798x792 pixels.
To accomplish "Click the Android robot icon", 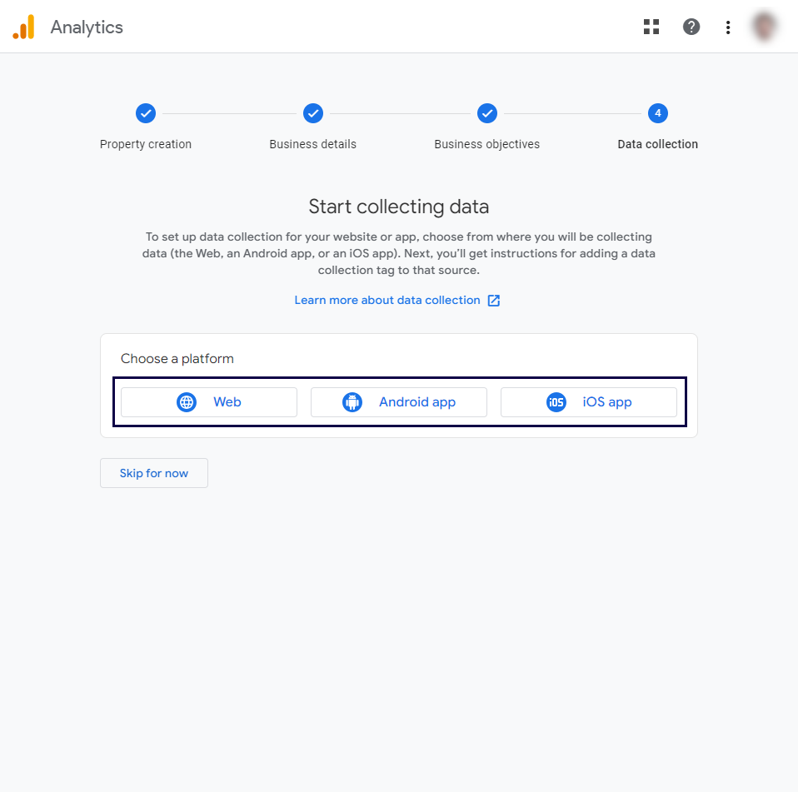I will [x=352, y=402].
